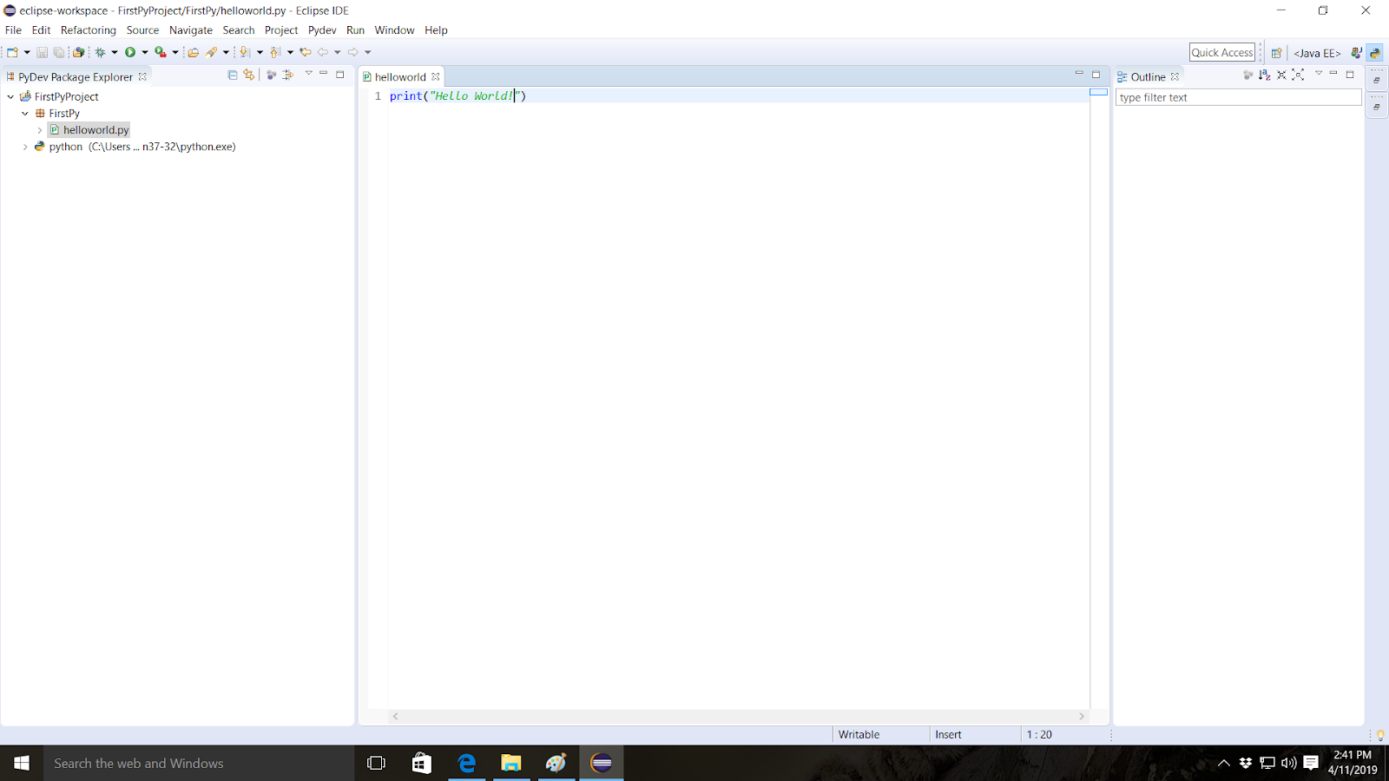The height and width of the screenshot is (781, 1389).
Task: Open Microsoft Edge from the taskbar
Action: pyautogui.click(x=466, y=763)
